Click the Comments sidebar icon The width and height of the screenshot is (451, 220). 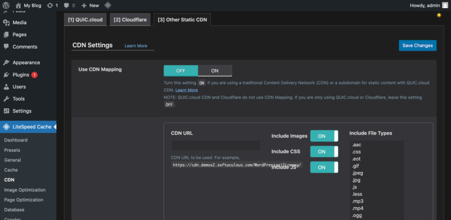(x=6, y=47)
